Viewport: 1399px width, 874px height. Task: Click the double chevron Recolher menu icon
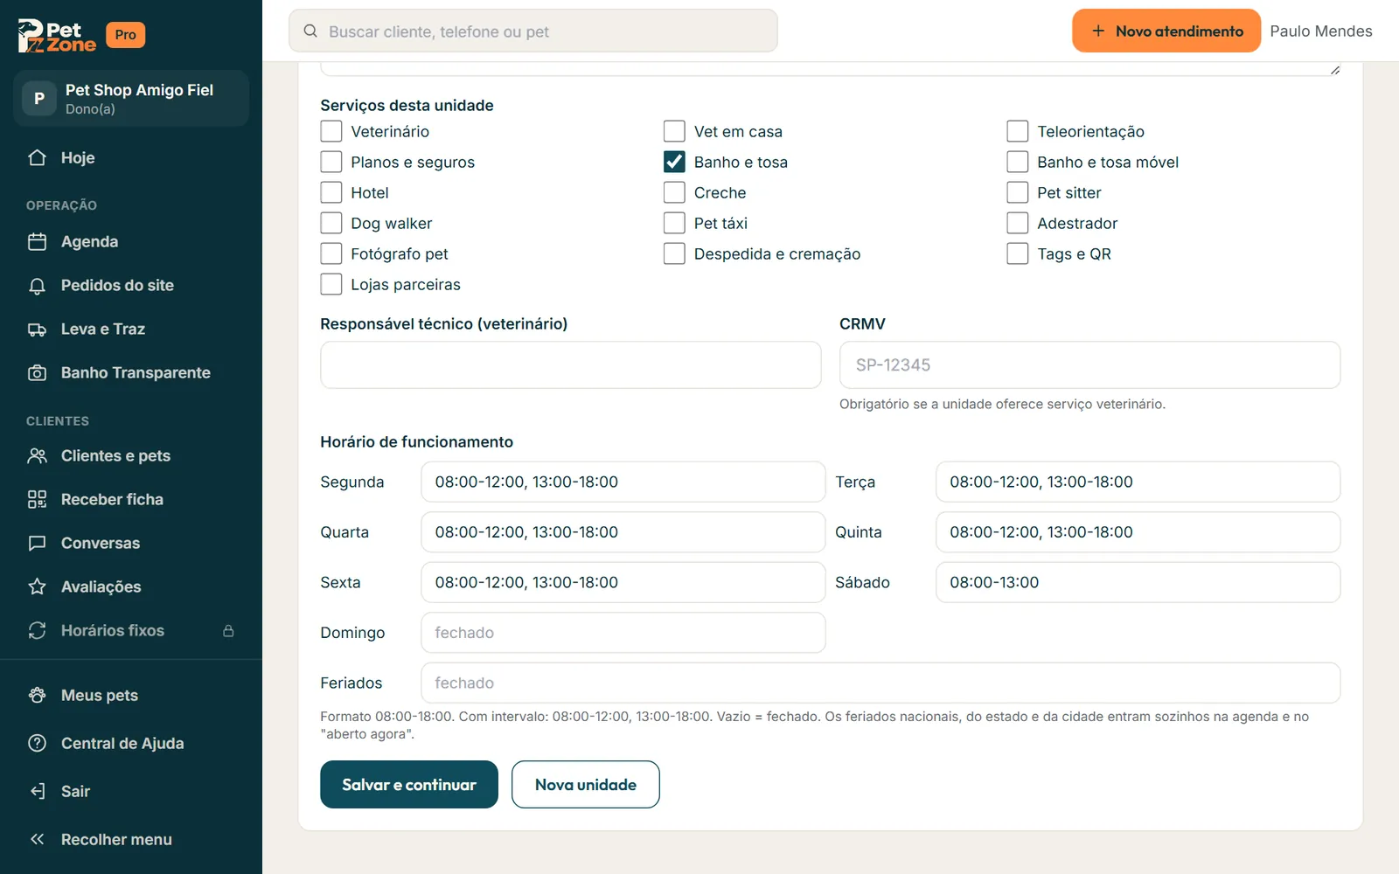(37, 840)
